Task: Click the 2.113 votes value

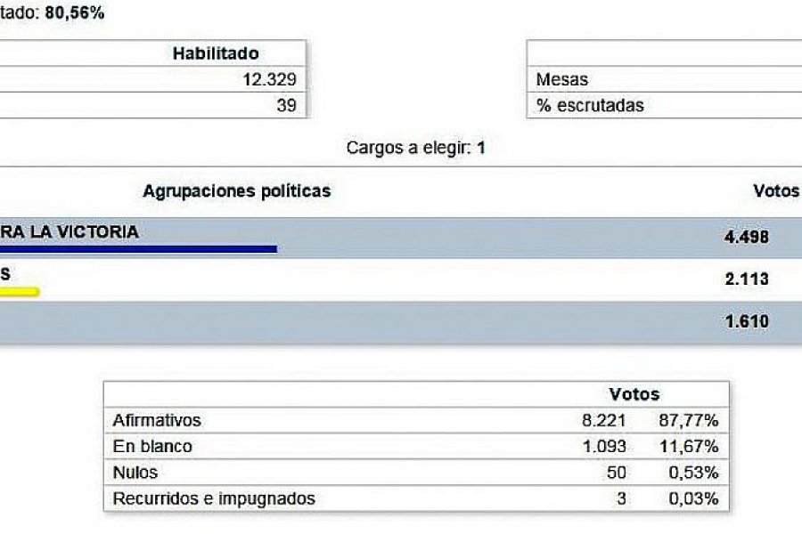Action: pyautogui.click(x=746, y=279)
